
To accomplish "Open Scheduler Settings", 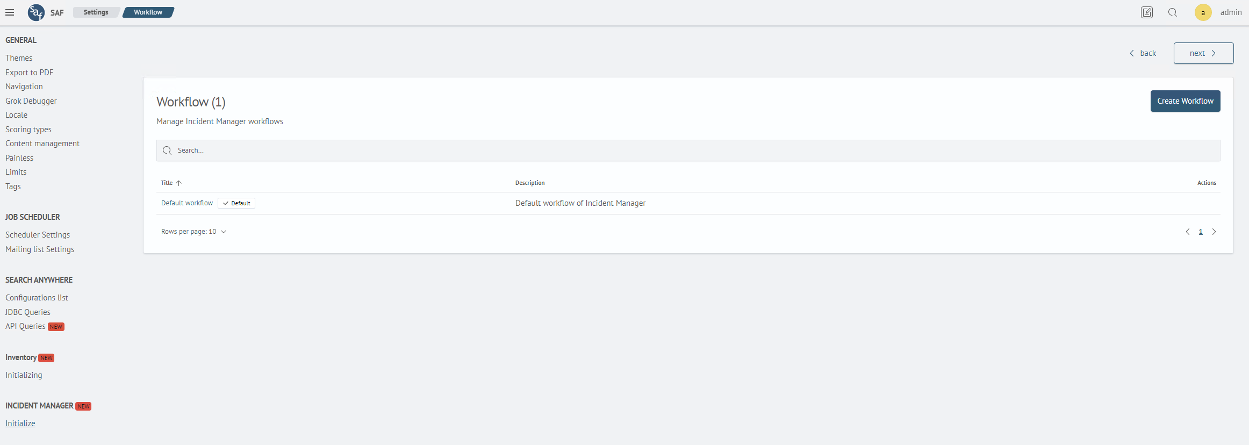I will 38,235.
